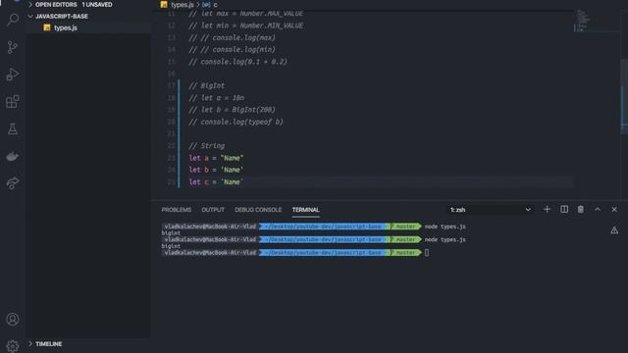Click the terminal input cursor prompt
628x353 pixels.
coord(427,253)
